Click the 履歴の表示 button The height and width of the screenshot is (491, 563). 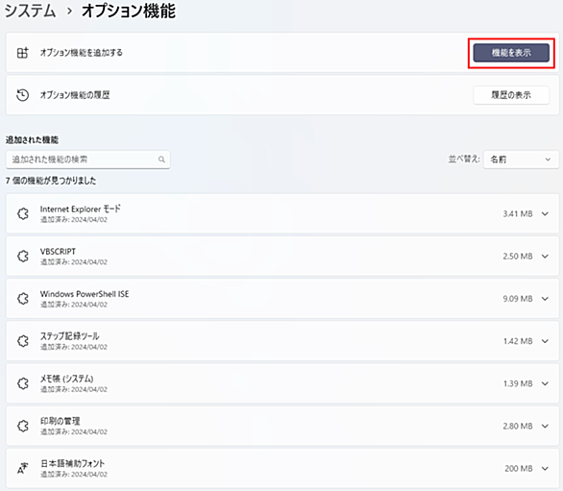511,95
